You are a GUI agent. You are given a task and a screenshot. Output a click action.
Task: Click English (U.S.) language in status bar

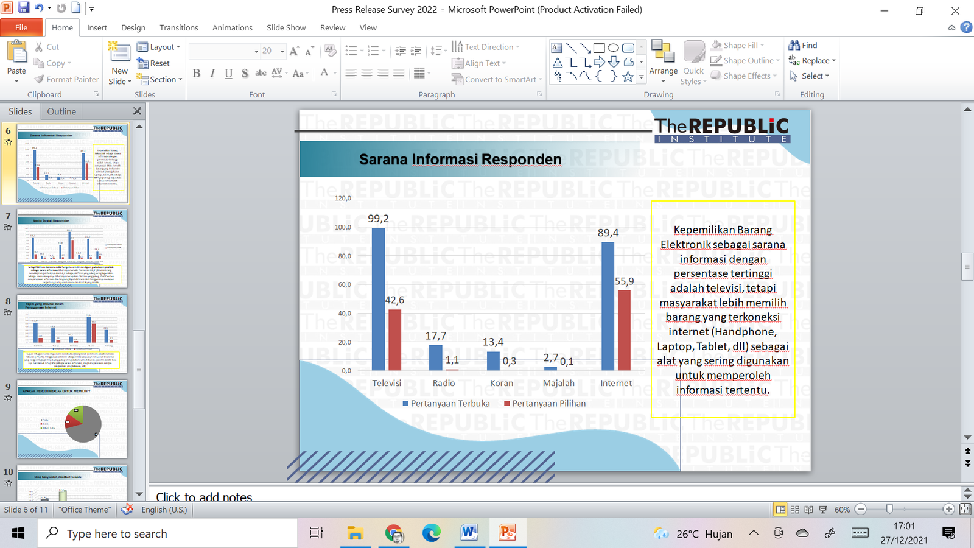164,510
